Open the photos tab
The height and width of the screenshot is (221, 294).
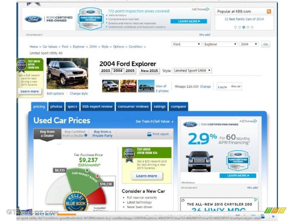tap(56, 106)
